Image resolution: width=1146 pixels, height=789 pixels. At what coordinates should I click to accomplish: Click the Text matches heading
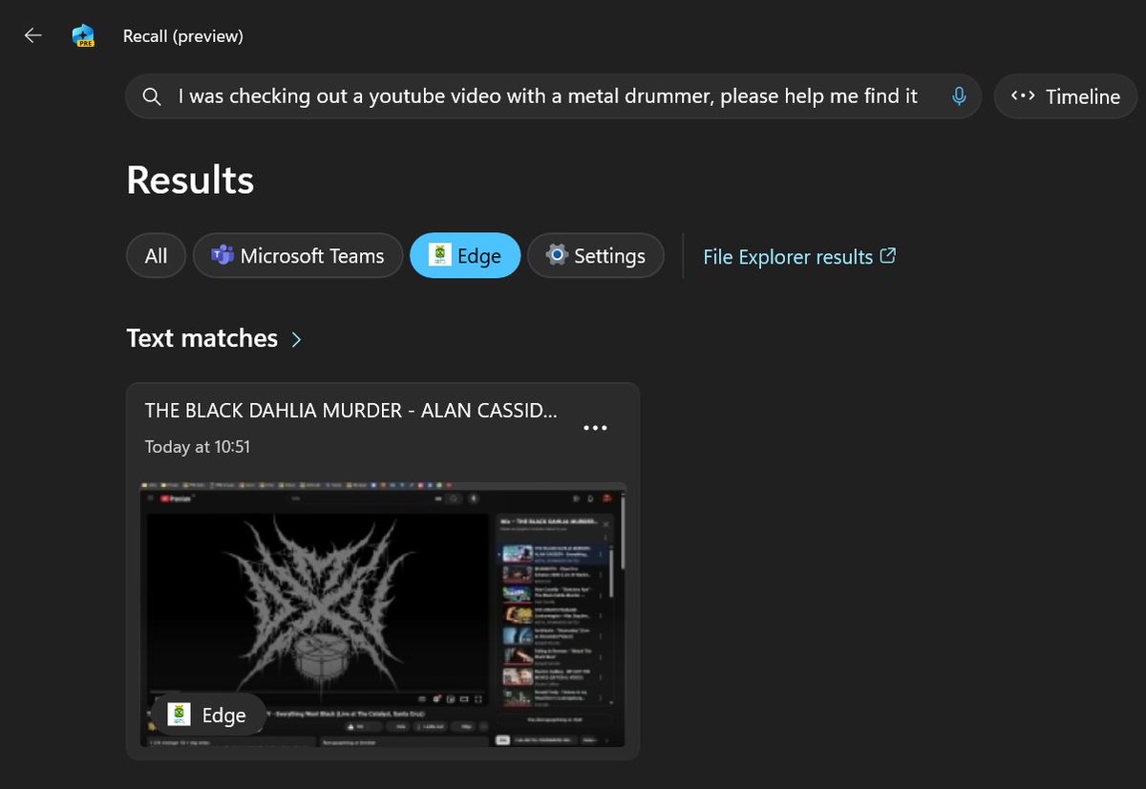click(202, 338)
